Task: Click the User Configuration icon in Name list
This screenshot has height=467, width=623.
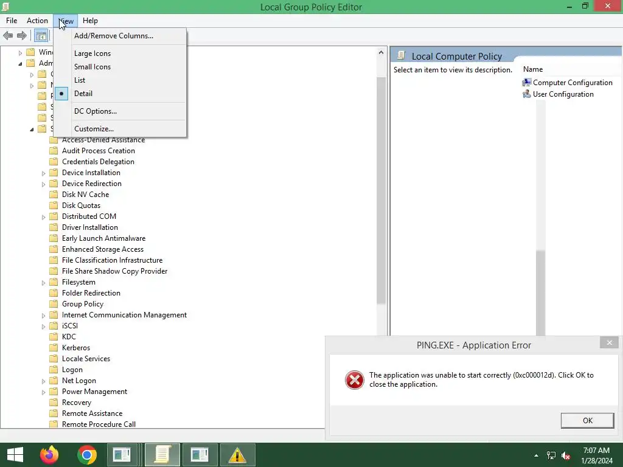Action: click(526, 94)
